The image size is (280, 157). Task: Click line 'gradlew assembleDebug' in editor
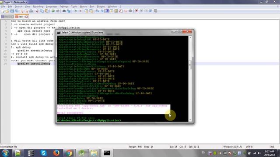pos(35,51)
